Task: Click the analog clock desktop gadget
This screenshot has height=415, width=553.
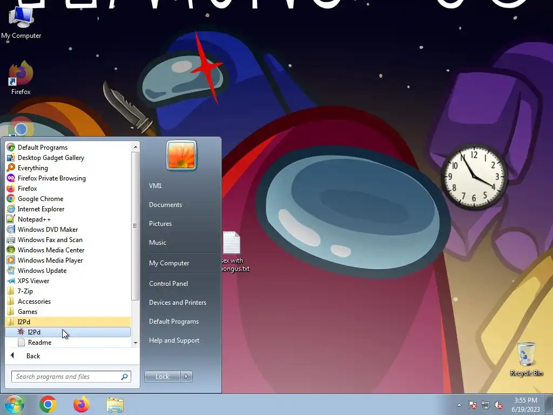Action: pyautogui.click(x=474, y=176)
